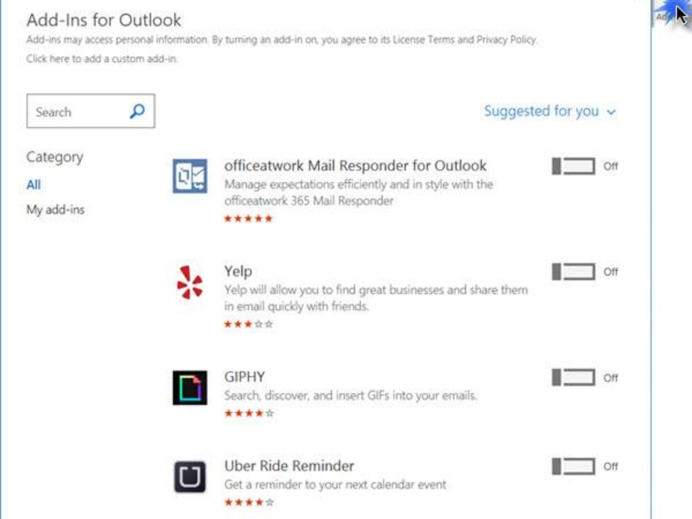Open the GIPHY add-in title

[x=245, y=377]
